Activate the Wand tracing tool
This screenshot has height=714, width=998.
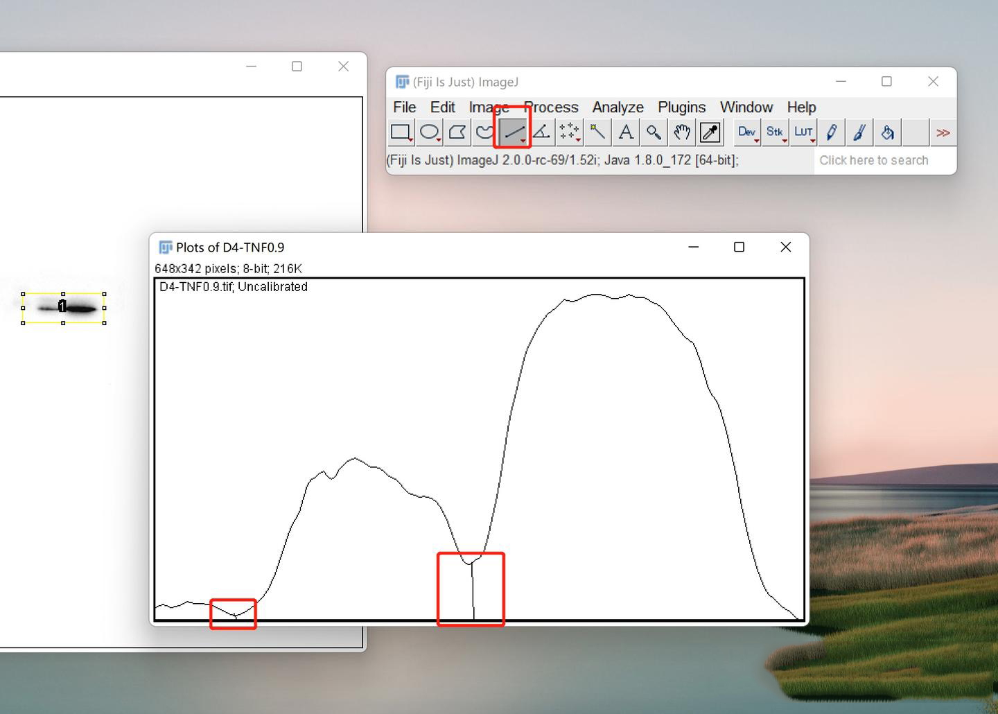click(x=597, y=132)
